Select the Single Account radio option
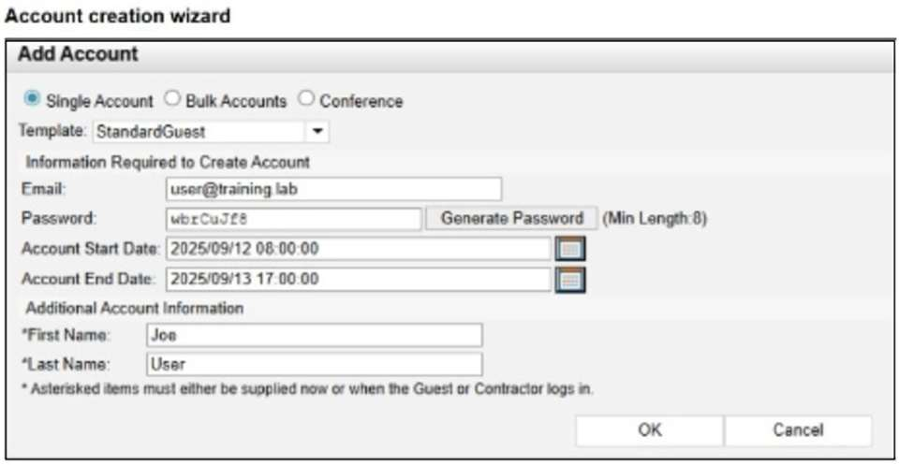The height and width of the screenshot is (465, 899). coord(32,99)
